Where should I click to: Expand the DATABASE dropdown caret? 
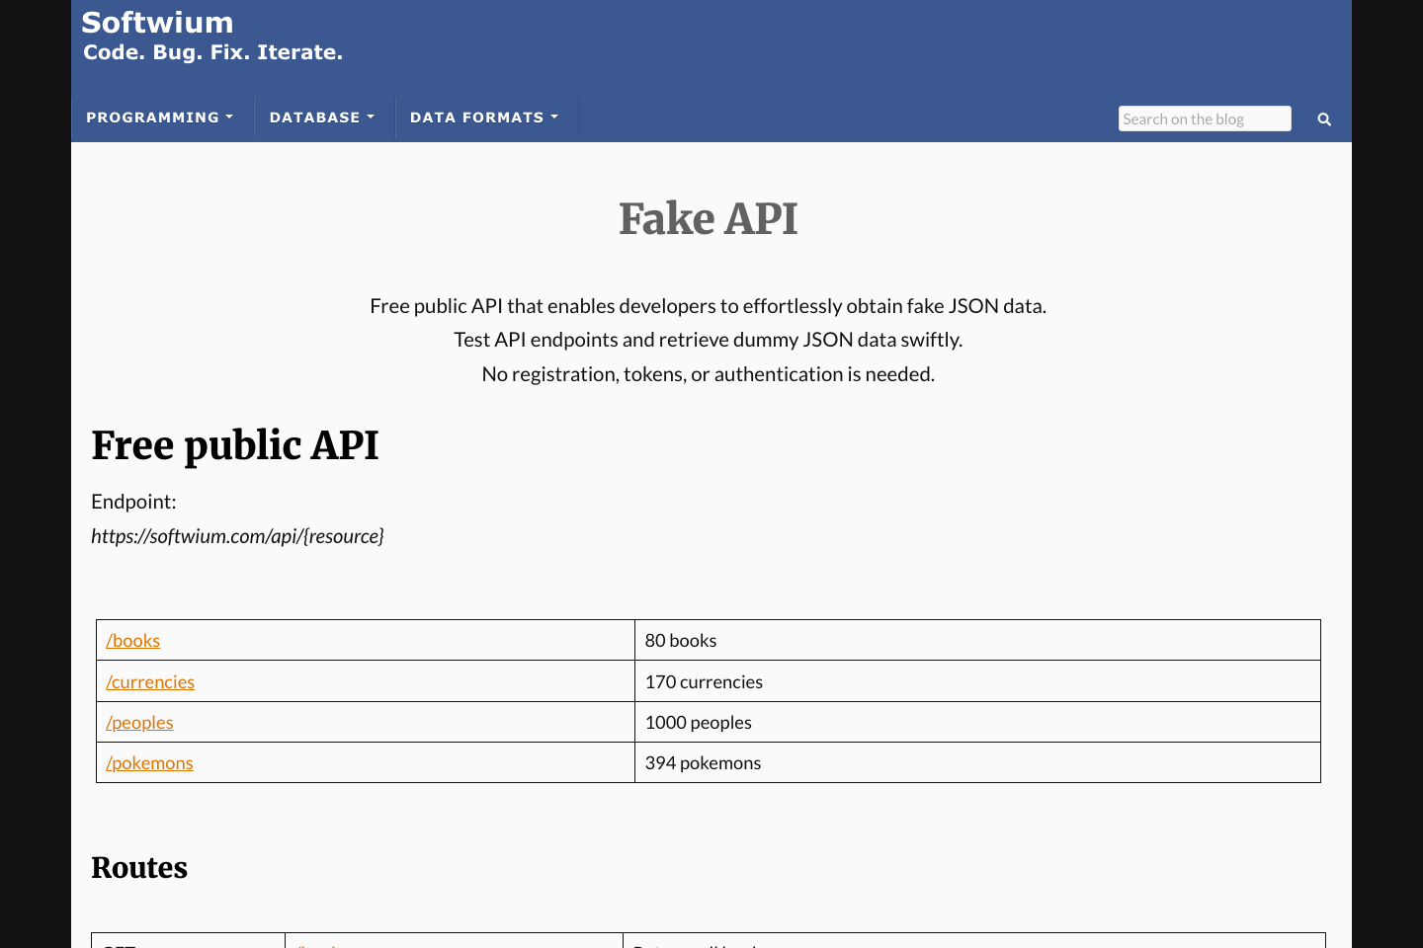371,117
